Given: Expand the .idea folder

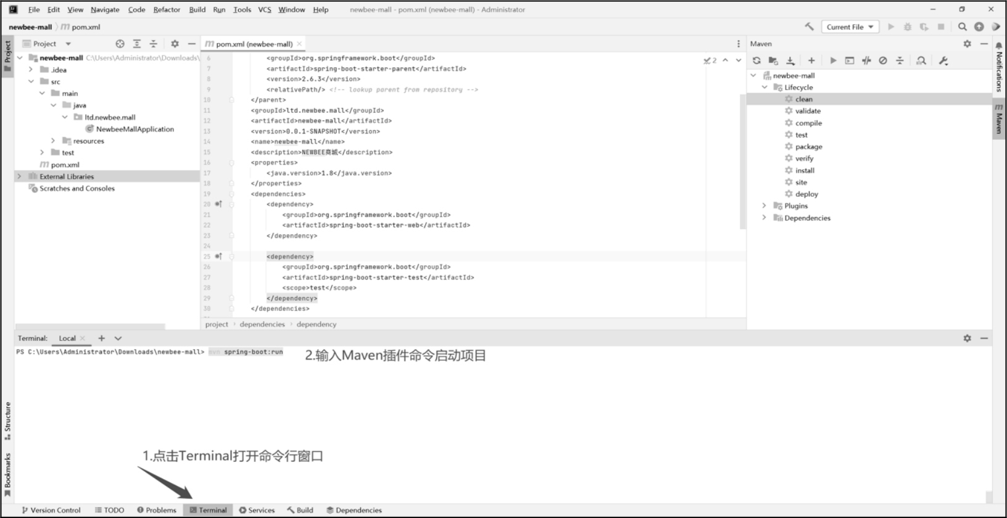Looking at the screenshot, I should tap(31, 70).
